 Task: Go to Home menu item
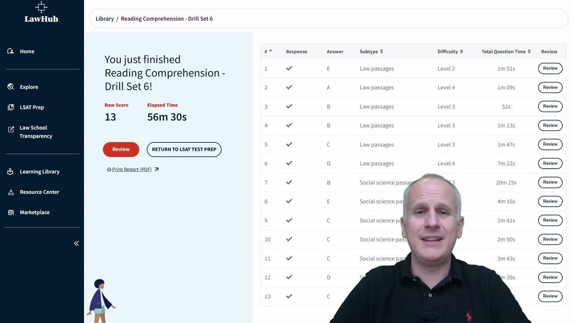(27, 51)
